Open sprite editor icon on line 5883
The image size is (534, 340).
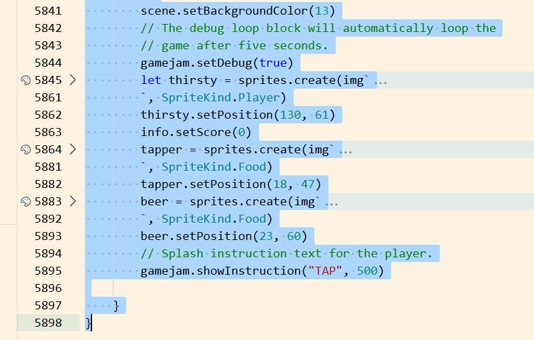tap(26, 201)
